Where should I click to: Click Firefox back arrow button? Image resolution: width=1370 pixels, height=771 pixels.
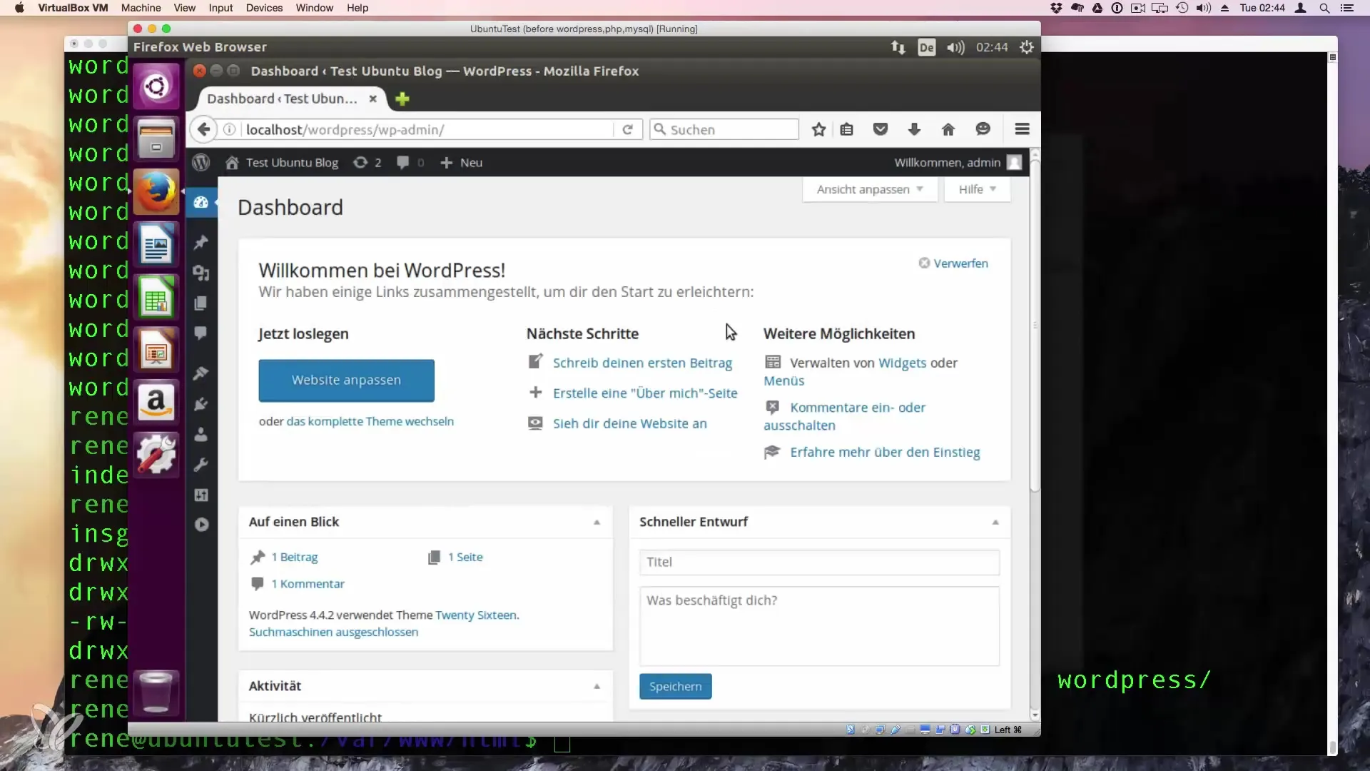[x=204, y=129]
